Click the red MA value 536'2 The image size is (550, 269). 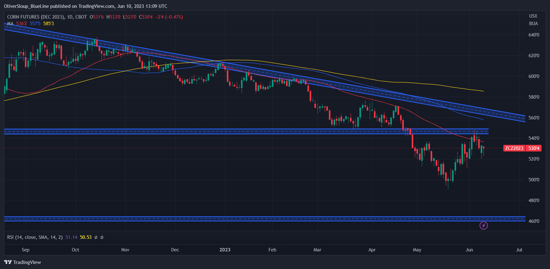[x=21, y=24]
